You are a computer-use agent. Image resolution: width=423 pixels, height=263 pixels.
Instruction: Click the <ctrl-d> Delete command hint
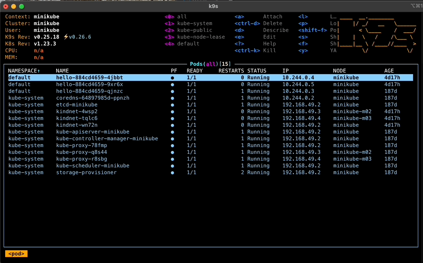[258, 23]
